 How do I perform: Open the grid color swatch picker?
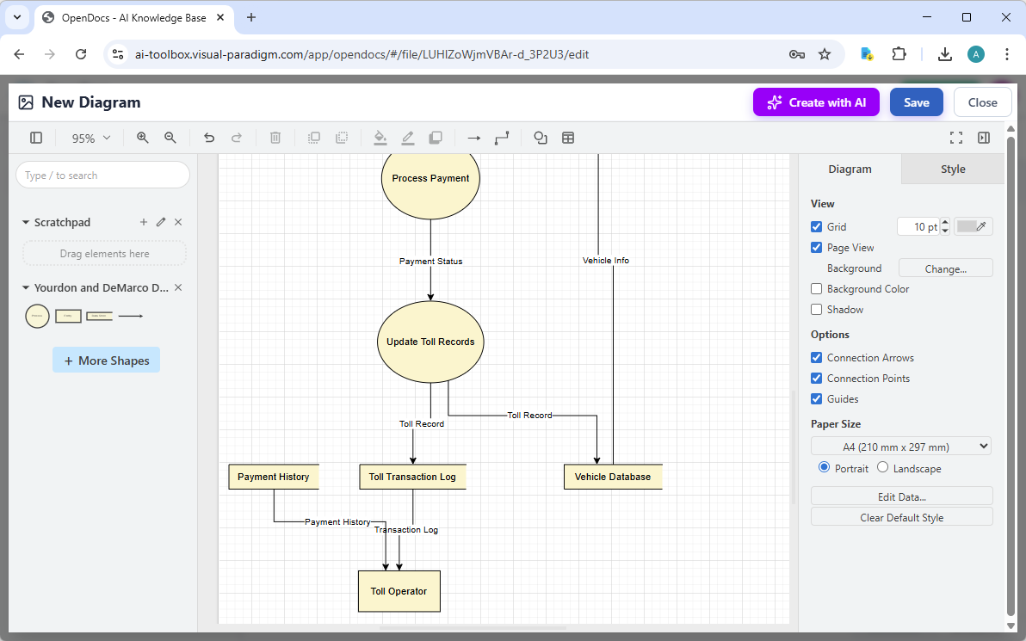[x=973, y=226]
